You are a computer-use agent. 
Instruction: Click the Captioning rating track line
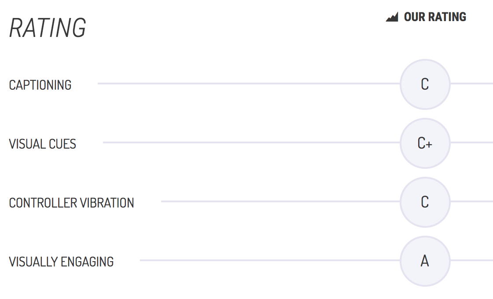coord(249,84)
